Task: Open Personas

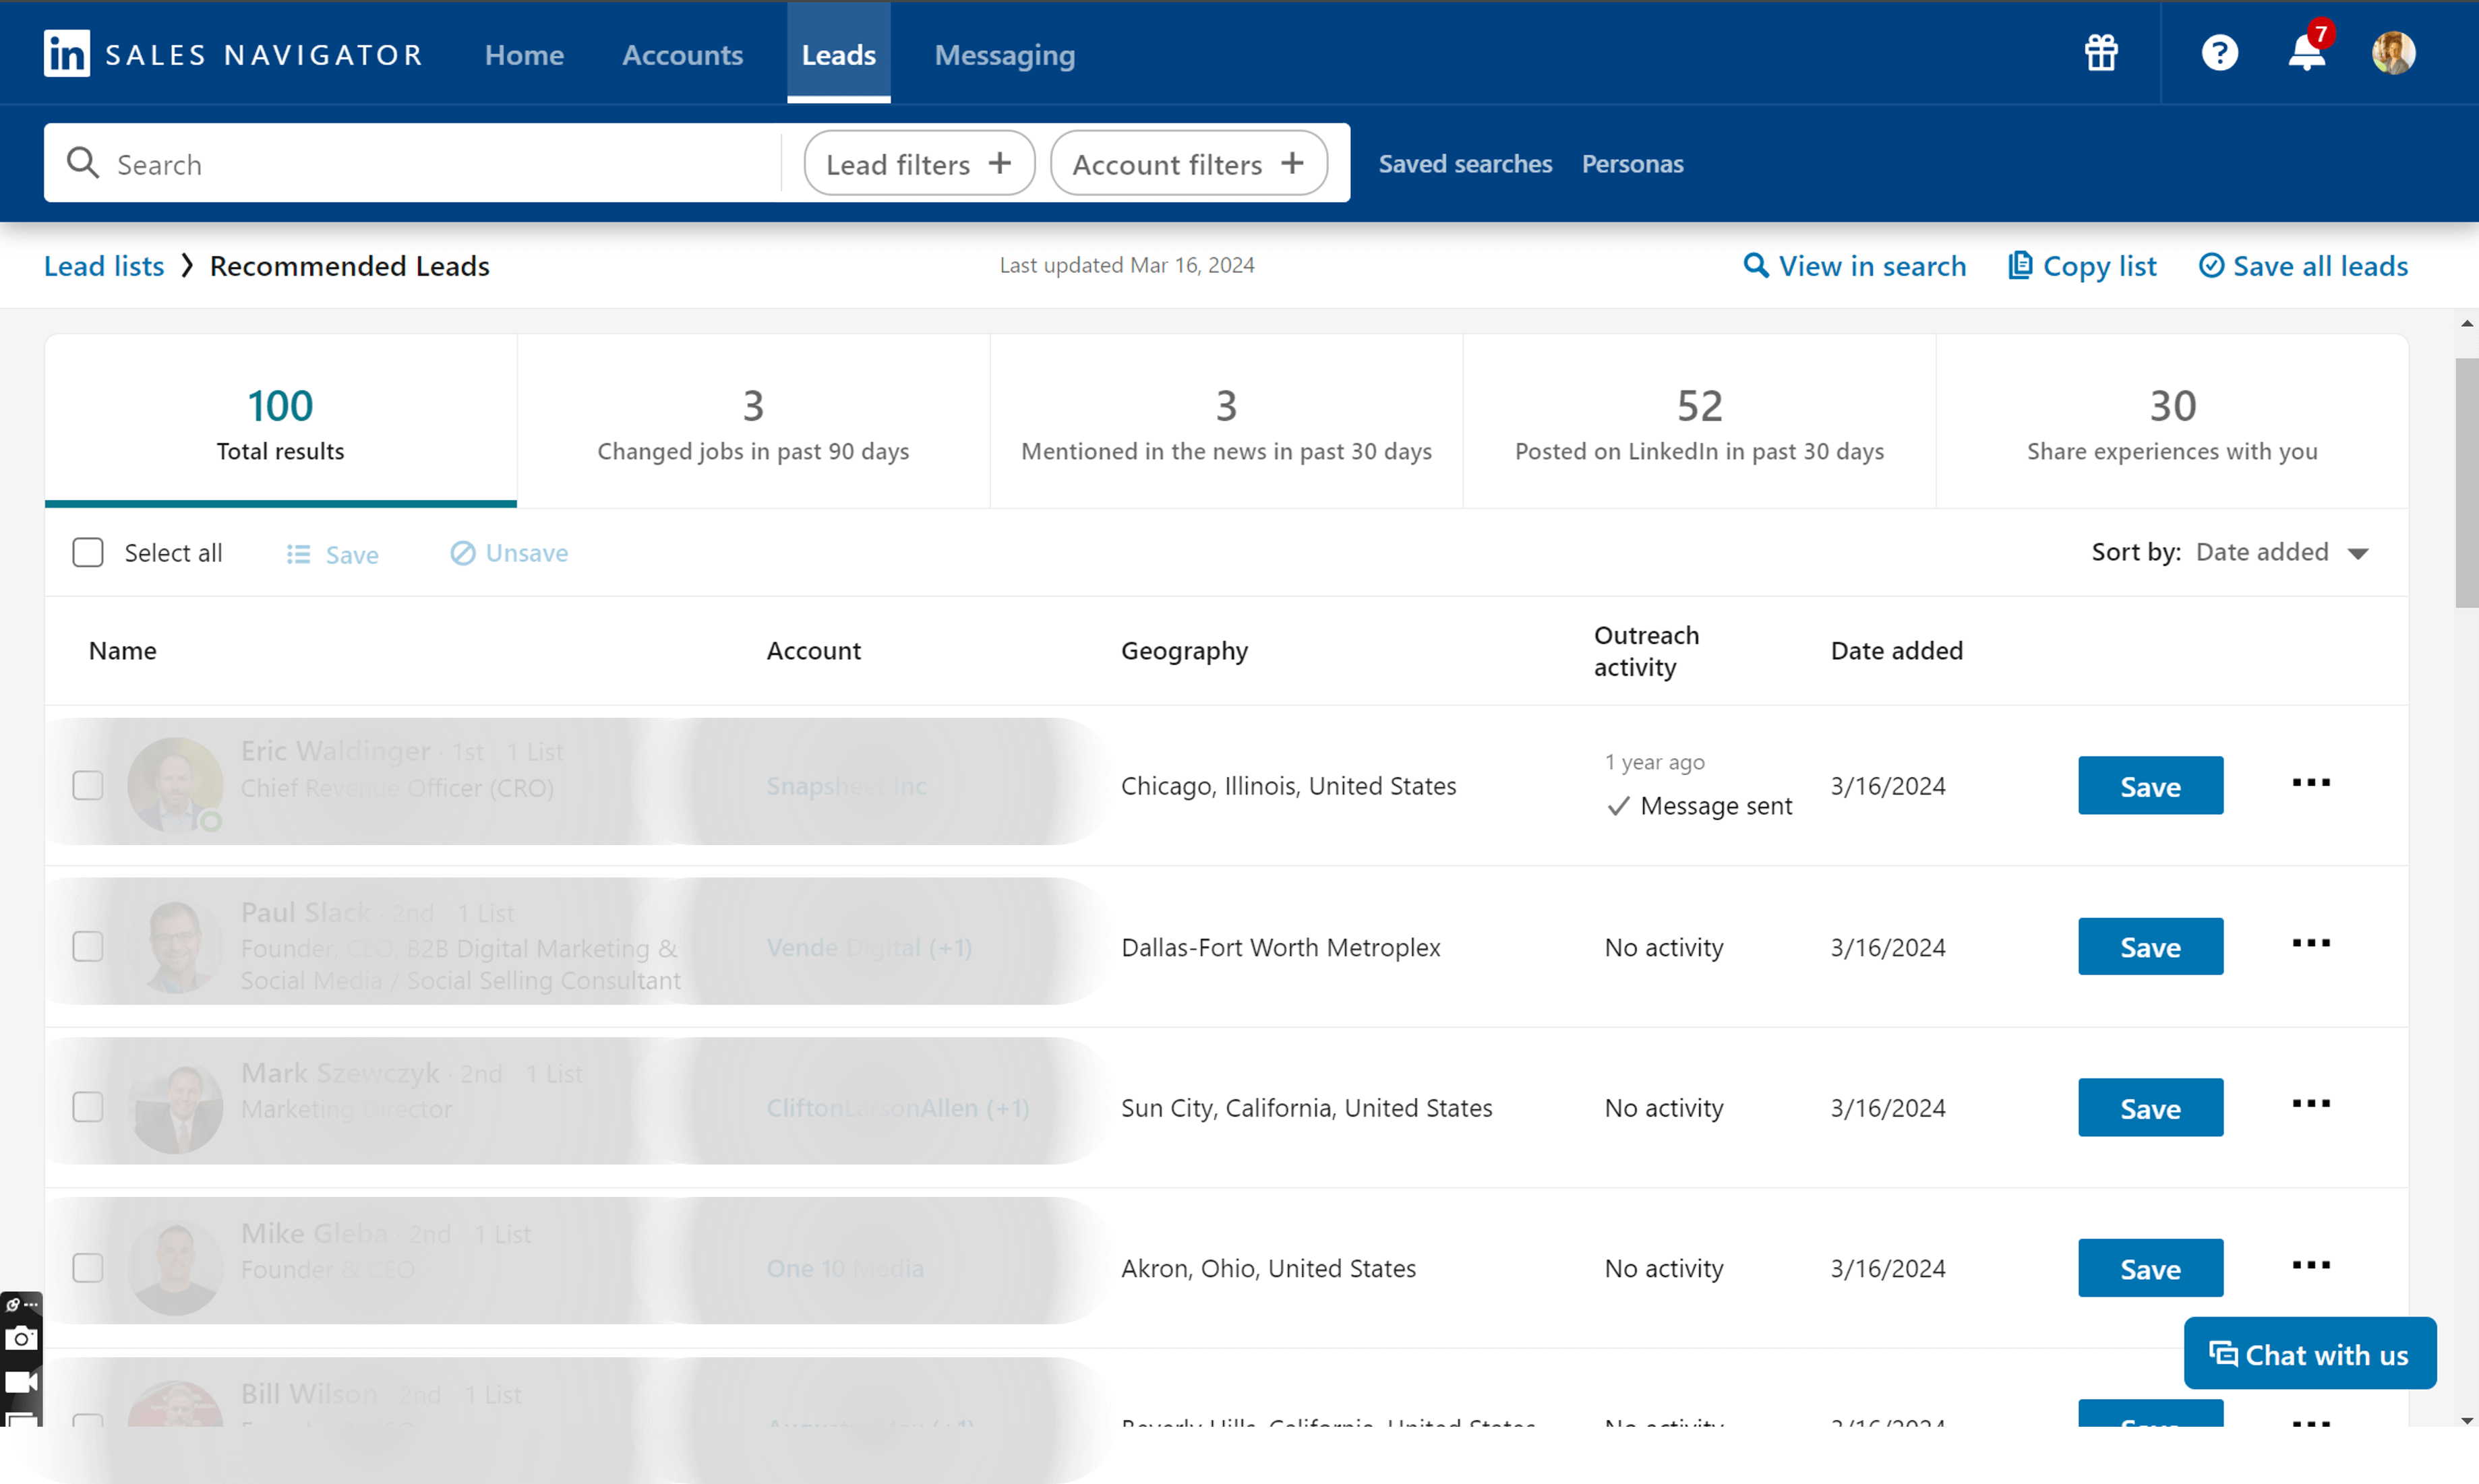Action: pos(1632,164)
